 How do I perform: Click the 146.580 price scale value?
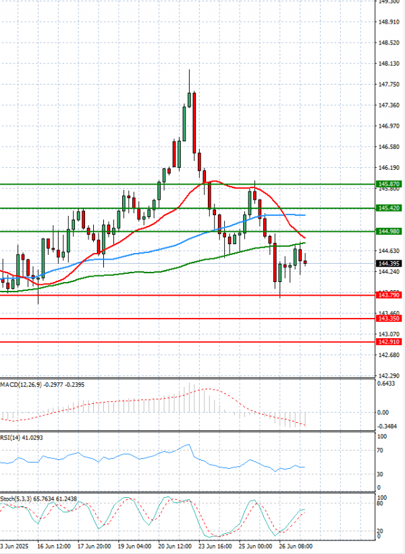389,147
